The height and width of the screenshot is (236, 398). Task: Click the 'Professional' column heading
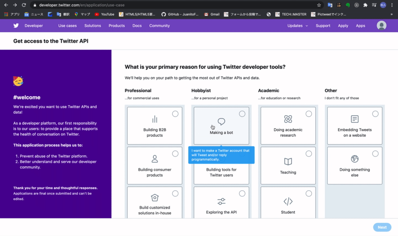[138, 91]
